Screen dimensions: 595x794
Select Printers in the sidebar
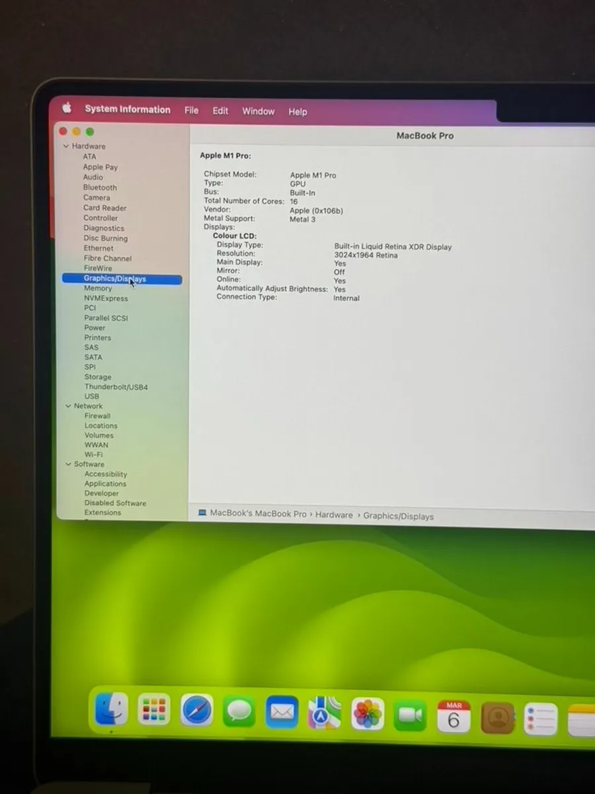[98, 337]
